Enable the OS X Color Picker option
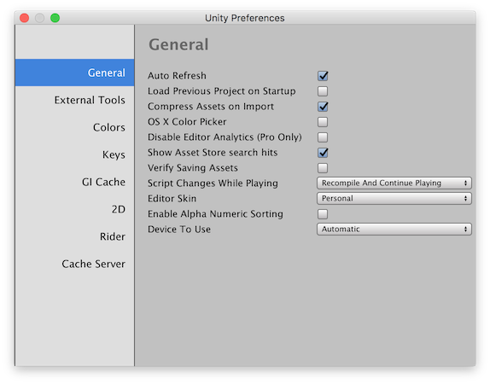Image resolution: width=490 pixels, height=384 pixels. [x=323, y=122]
